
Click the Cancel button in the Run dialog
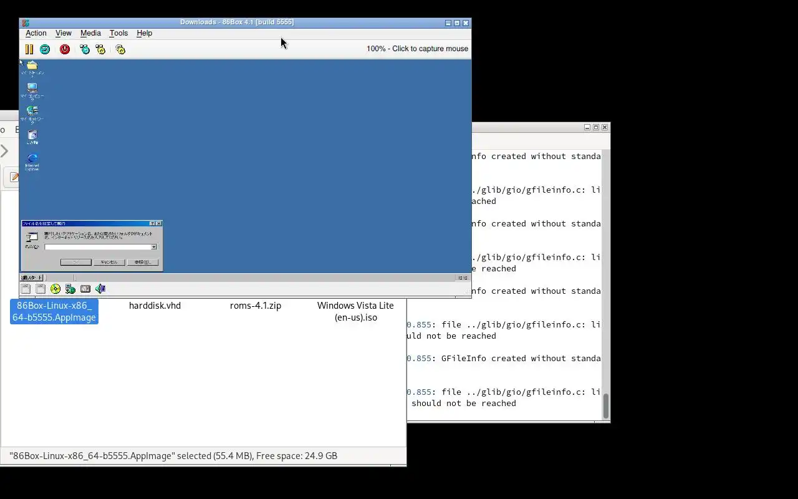tap(109, 262)
